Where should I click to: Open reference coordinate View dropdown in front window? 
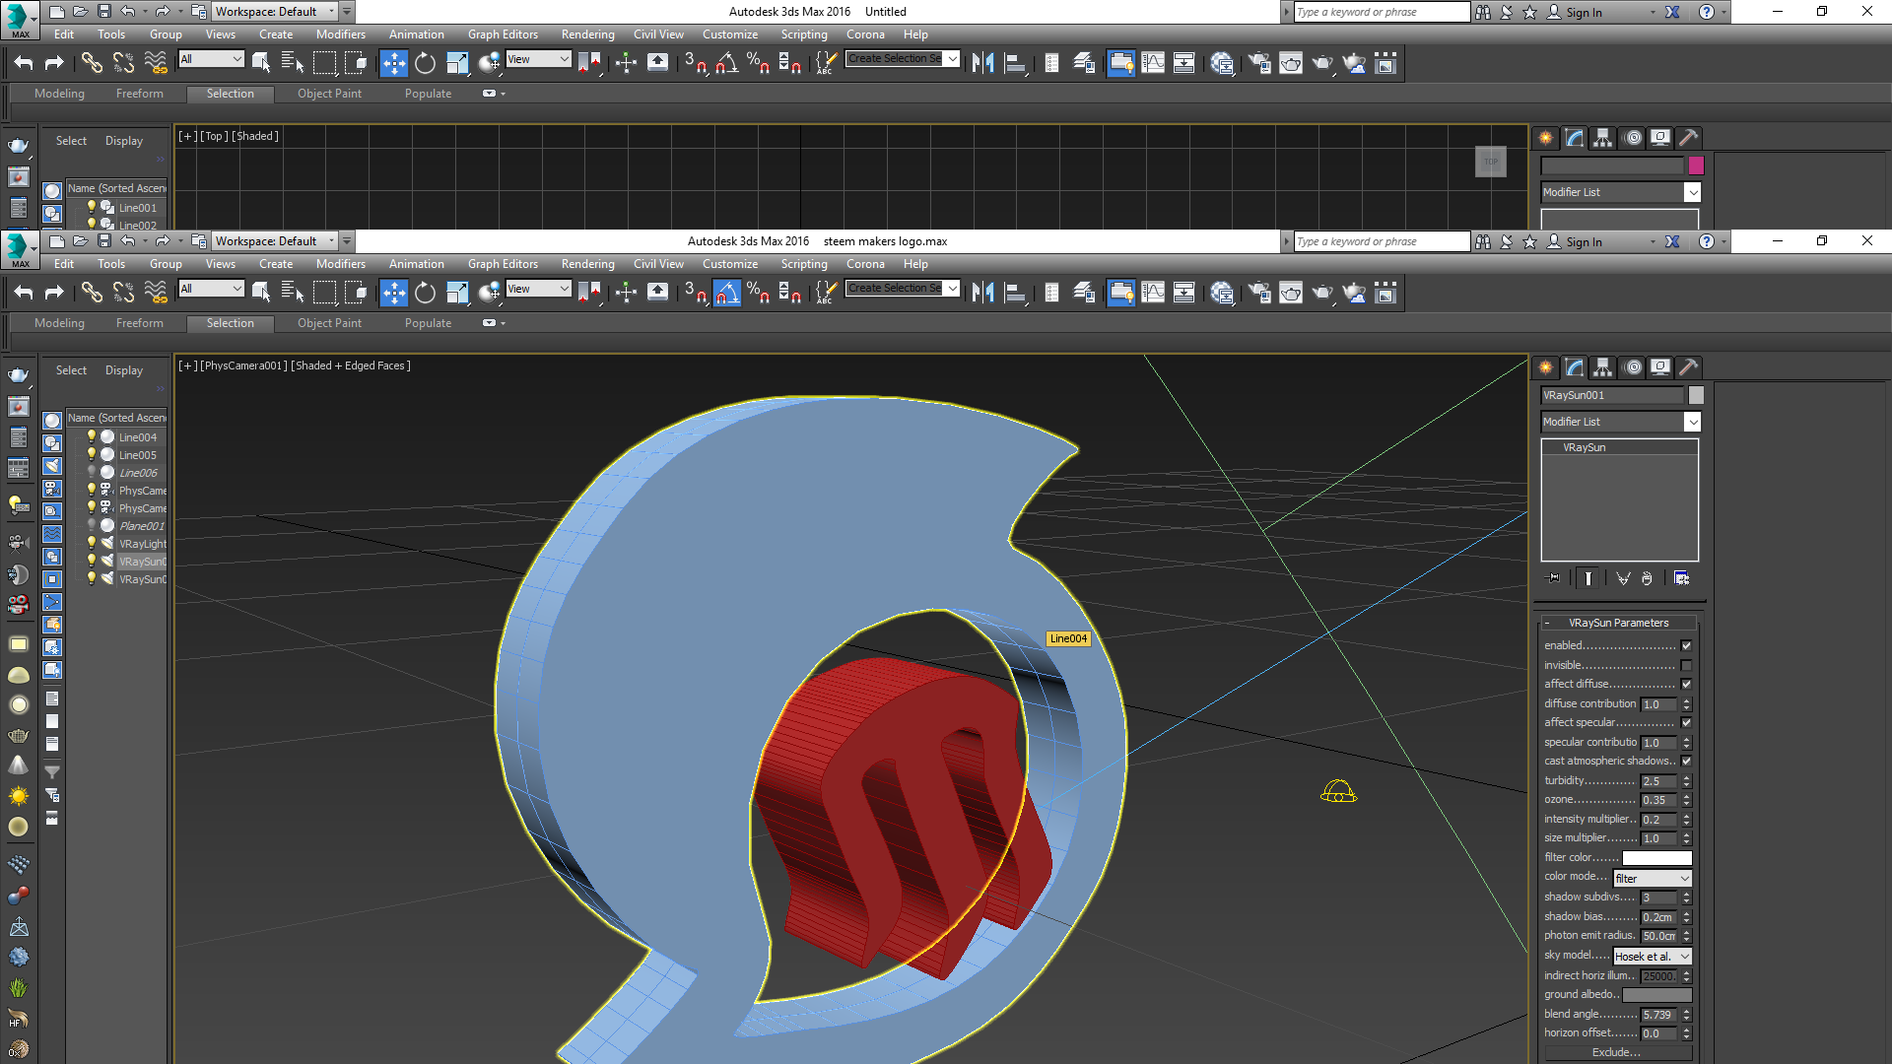(x=538, y=289)
